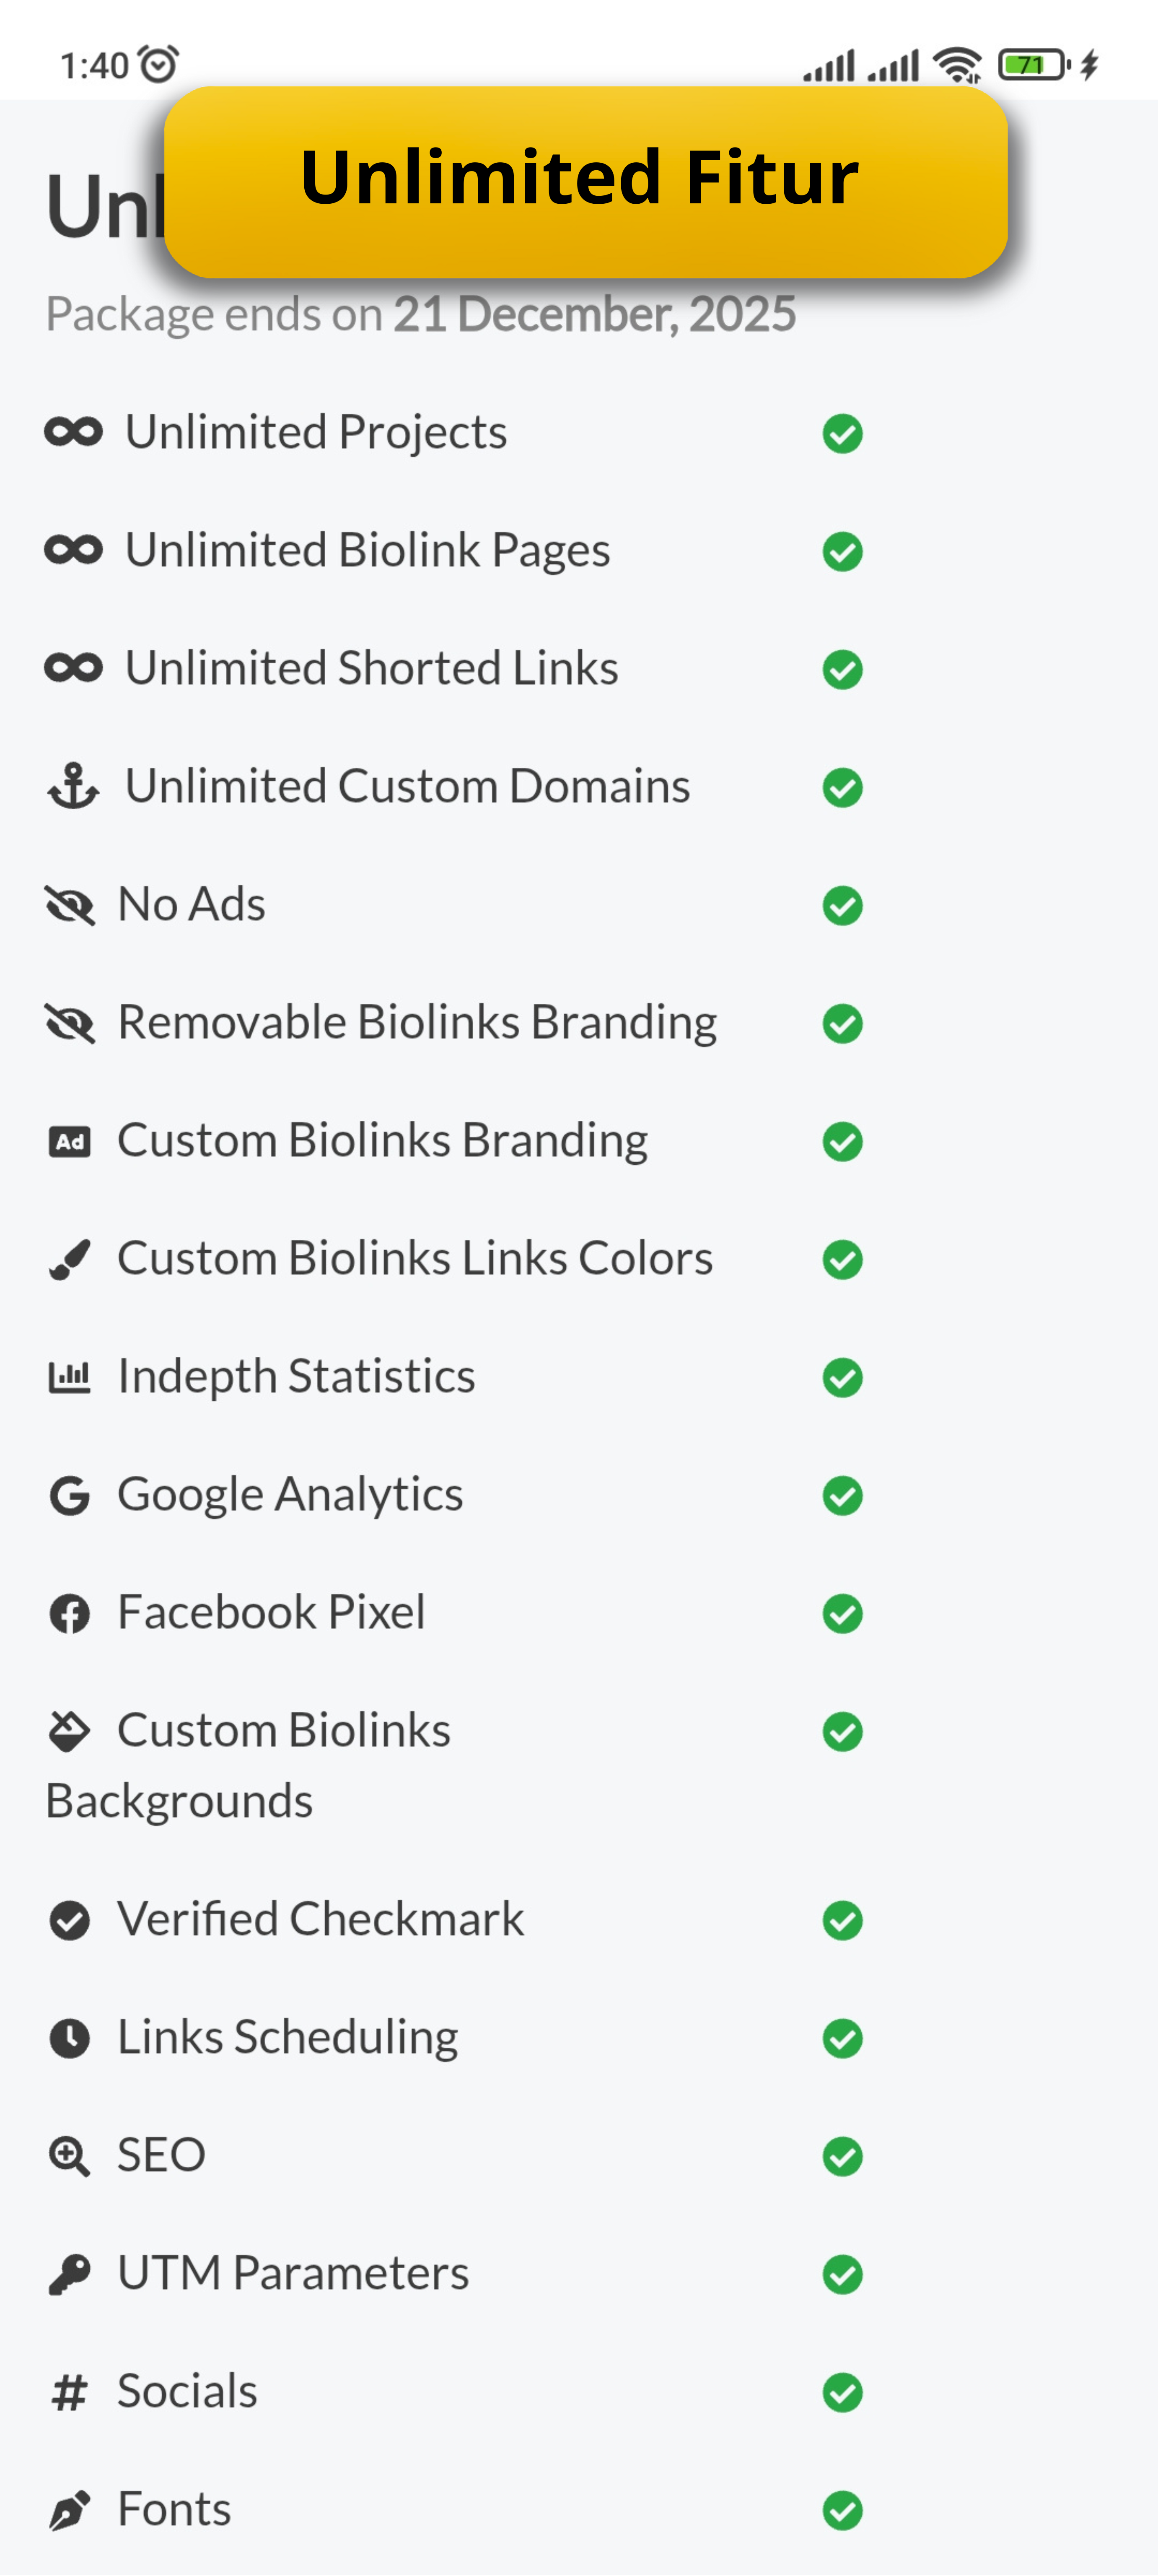Viewport: 1158px width, 2576px height.
Task: Click the clock icon for Links Scheduling
Action: click(70, 2038)
